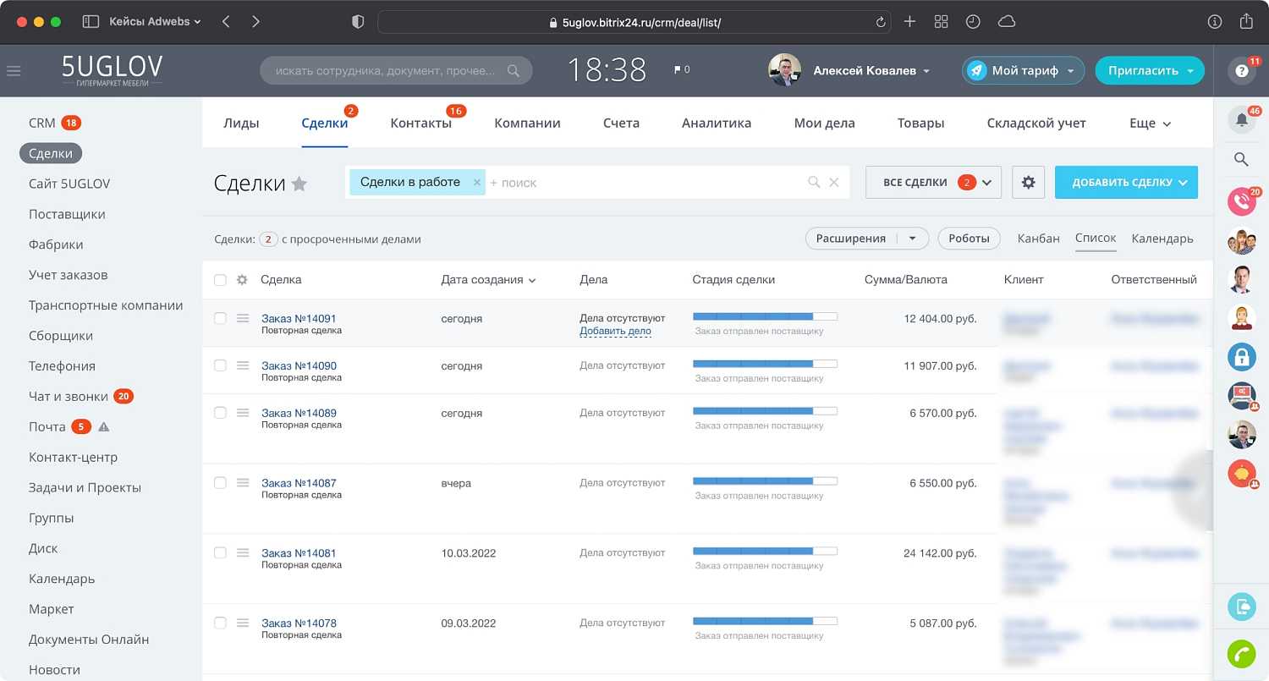Open the Контакты tab
The height and width of the screenshot is (681, 1269).
pyautogui.click(x=420, y=123)
